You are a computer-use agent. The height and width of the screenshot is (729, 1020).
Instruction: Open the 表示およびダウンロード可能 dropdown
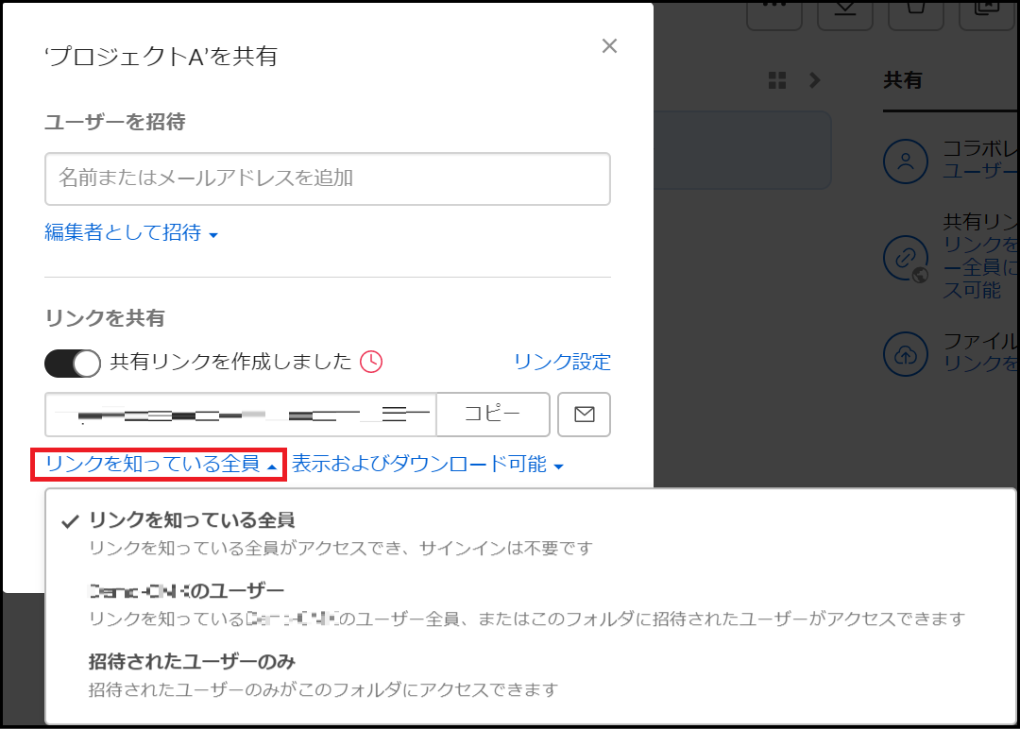(428, 465)
